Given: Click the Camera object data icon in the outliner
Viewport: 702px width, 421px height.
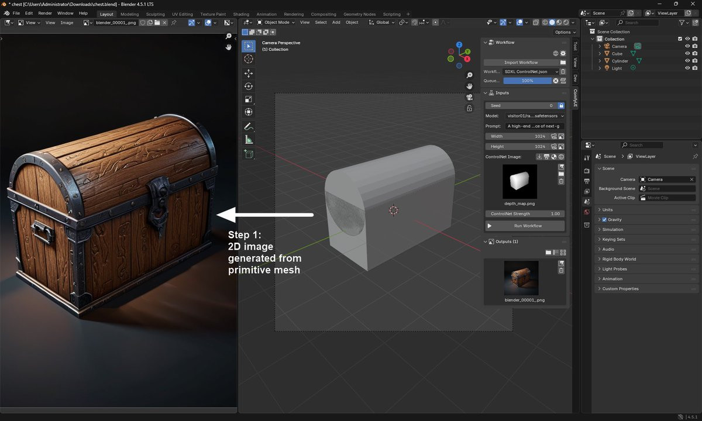Looking at the screenshot, I should (637, 46).
